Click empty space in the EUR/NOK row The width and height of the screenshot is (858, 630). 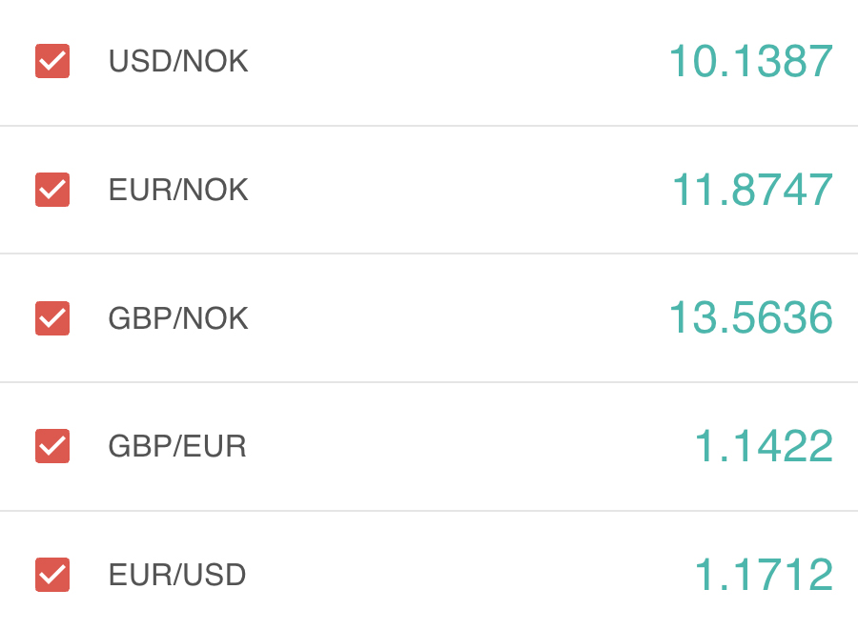[x=458, y=190]
